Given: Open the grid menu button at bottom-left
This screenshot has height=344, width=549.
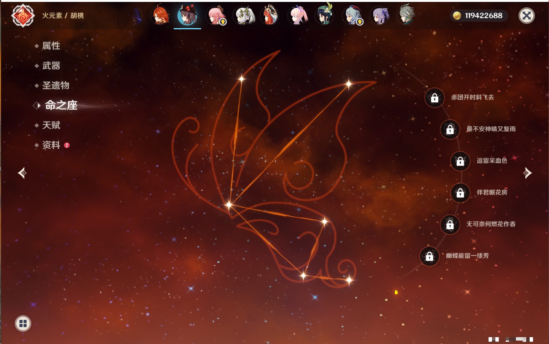Looking at the screenshot, I should [x=23, y=323].
